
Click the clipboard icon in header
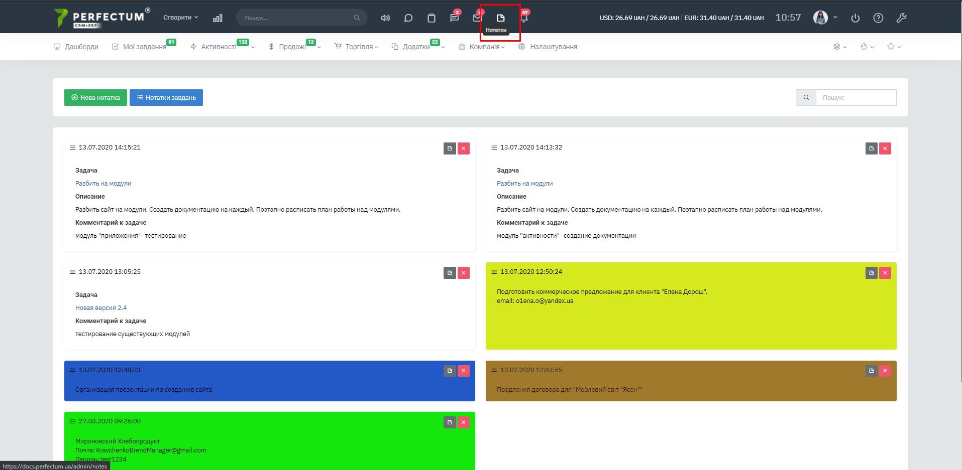click(x=432, y=18)
